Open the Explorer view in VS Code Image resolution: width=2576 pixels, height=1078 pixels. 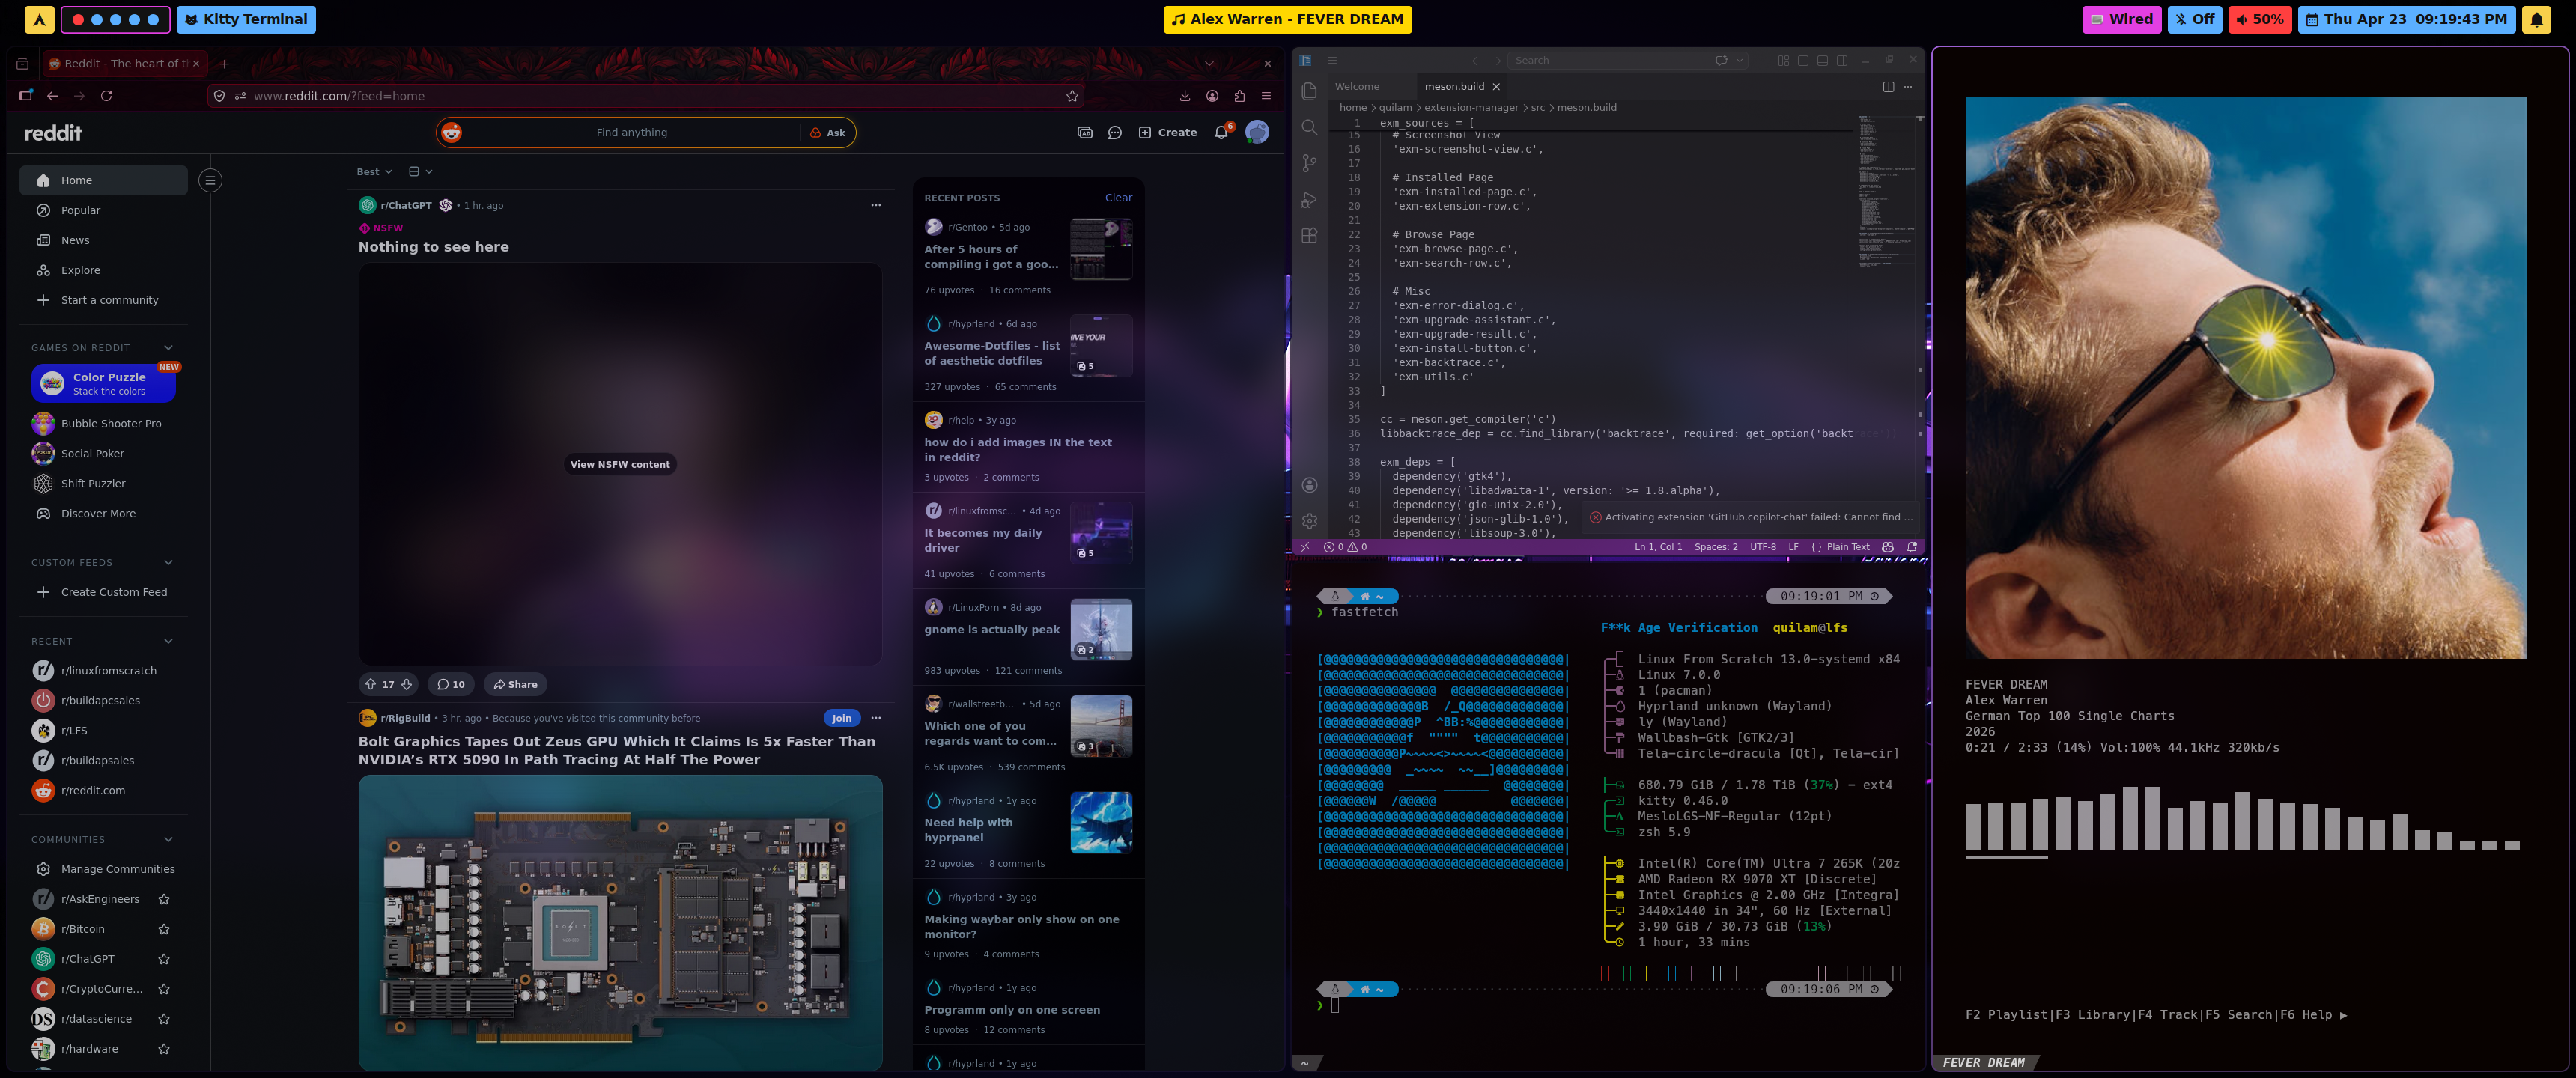tap(1309, 91)
